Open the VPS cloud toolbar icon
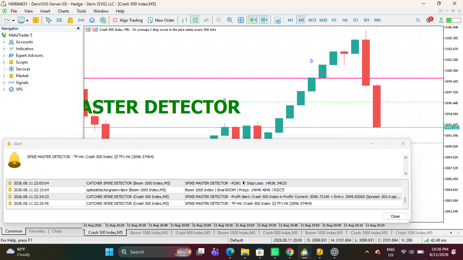Image resolution: width=463 pixels, height=260 pixels. [x=92, y=20]
